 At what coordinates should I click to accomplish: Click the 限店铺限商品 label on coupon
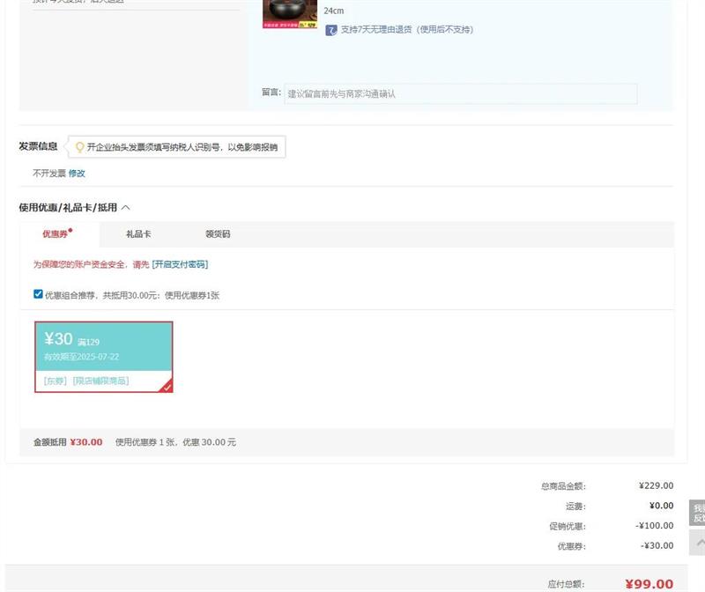tap(100, 381)
